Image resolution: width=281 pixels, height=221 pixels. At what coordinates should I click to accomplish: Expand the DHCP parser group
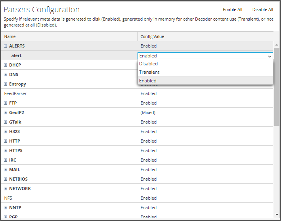pos(6,65)
